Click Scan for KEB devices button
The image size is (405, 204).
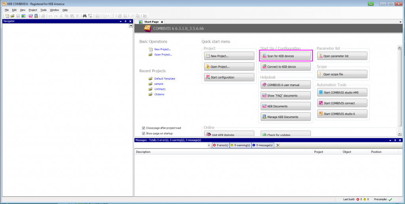(286, 56)
